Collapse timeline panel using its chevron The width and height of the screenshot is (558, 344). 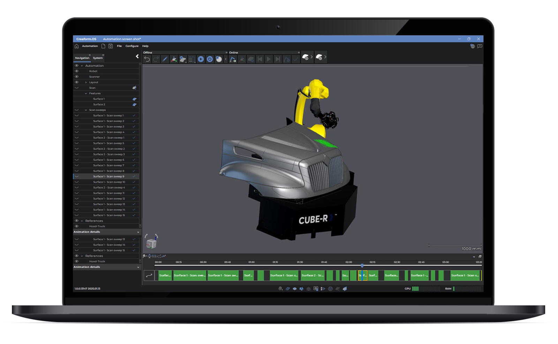pyautogui.click(x=474, y=257)
